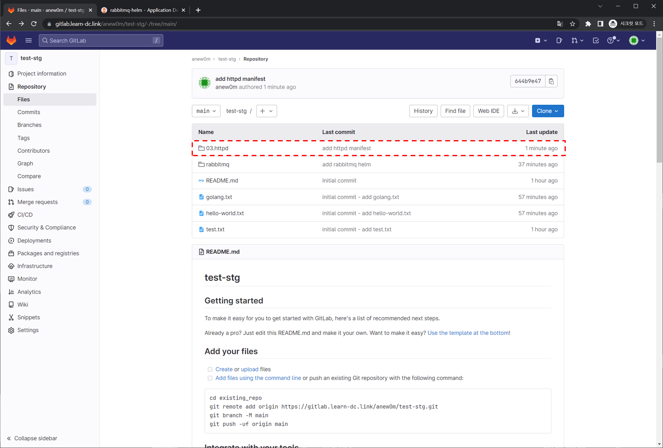Reload the page in the browser
The height and width of the screenshot is (448, 663).
[x=34, y=24]
